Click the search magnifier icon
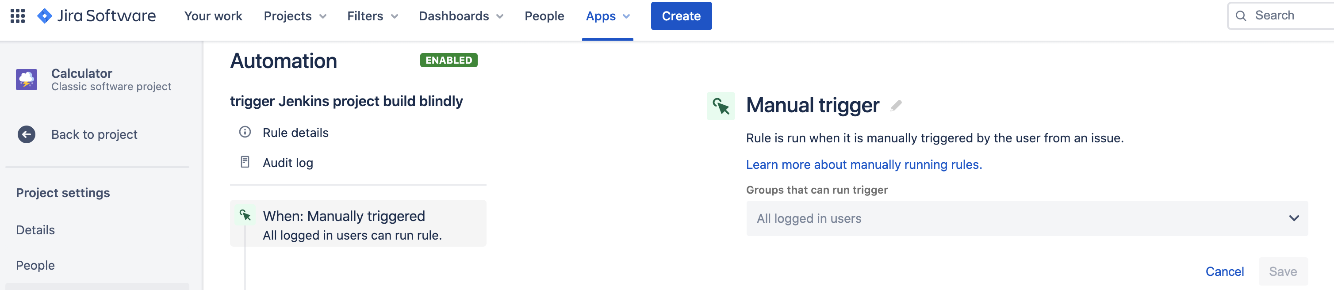 click(x=1241, y=16)
